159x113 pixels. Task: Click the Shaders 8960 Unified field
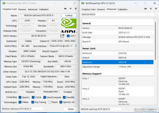[29, 51]
